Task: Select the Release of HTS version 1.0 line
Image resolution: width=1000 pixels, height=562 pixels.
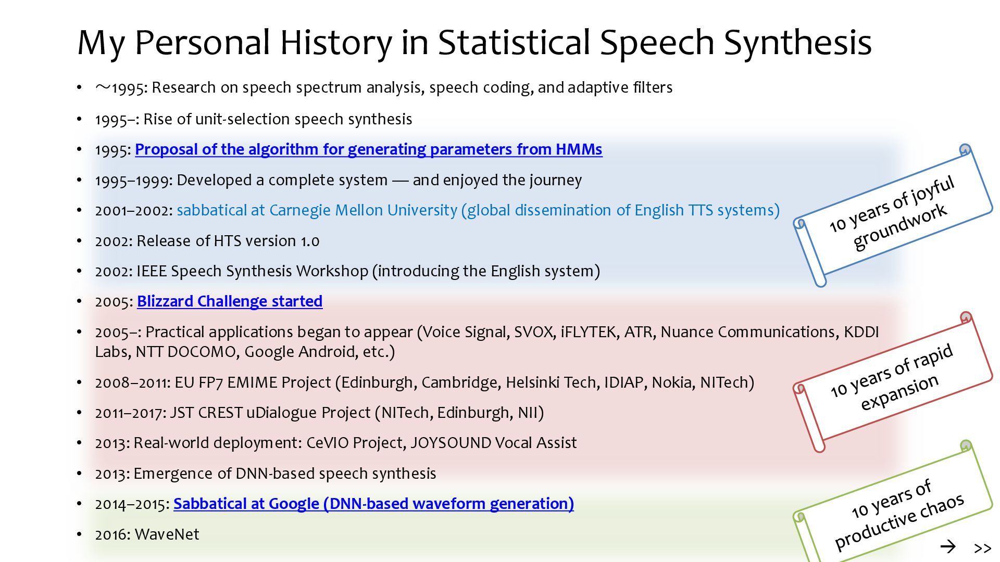Action: coord(207,241)
